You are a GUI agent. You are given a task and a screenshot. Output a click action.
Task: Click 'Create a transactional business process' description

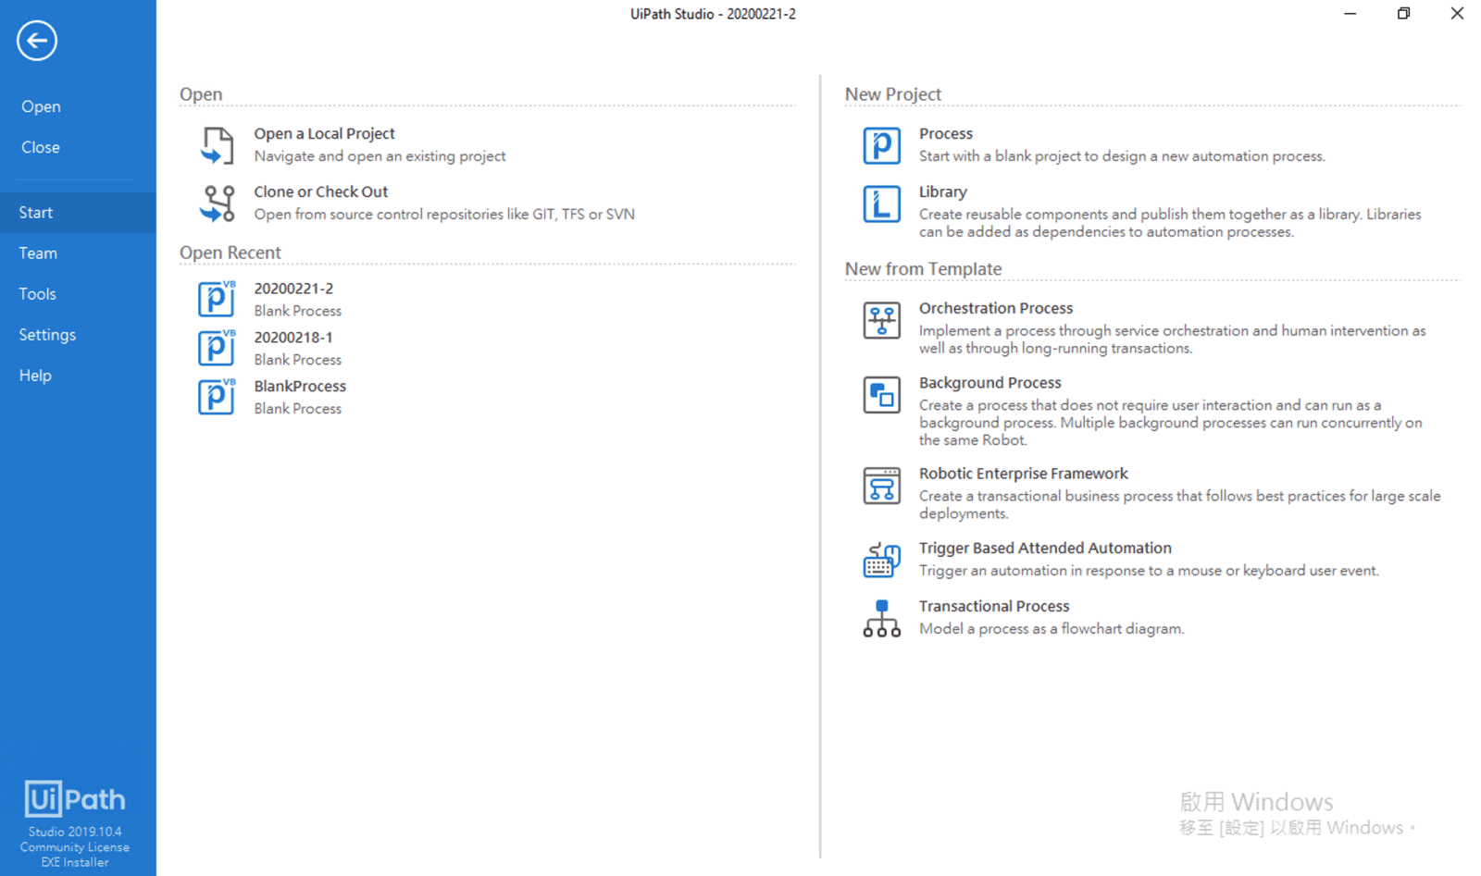point(1179,505)
